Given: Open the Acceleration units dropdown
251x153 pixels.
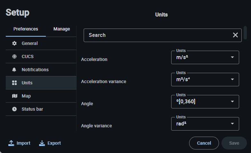Looking at the screenshot, I should 205,58.
